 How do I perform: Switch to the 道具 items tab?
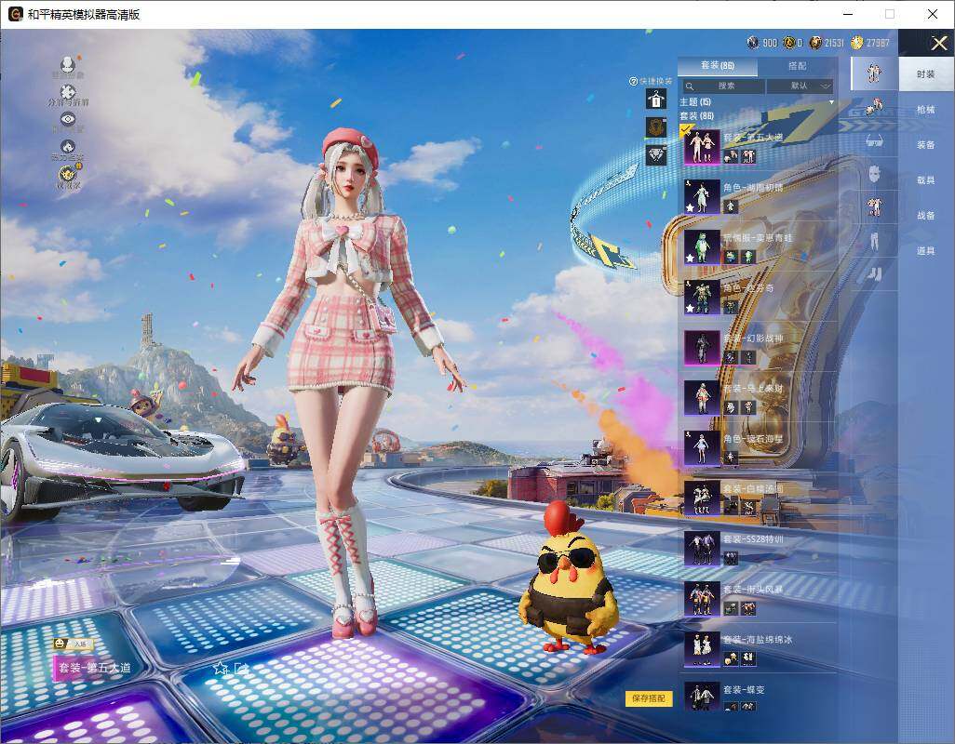point(926,251)
